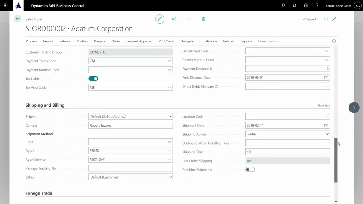Expand the shipping Agent dropdown
Screen dimensions: 363x204
tap(169, 151)
